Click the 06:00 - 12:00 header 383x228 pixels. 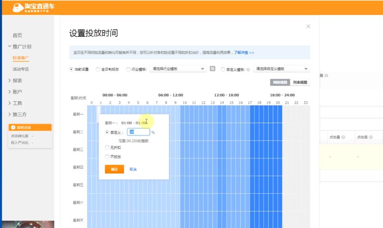pos(171,95)
